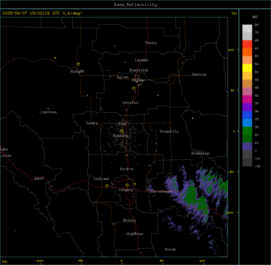Select the Airdrie label

click(x=127, y=169)
